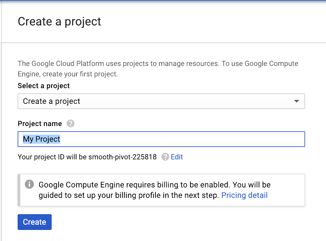Open the Pricing detail link
The width and height of the screenshot is (326, 241).
pyautogui.click(x=244, y=195)
